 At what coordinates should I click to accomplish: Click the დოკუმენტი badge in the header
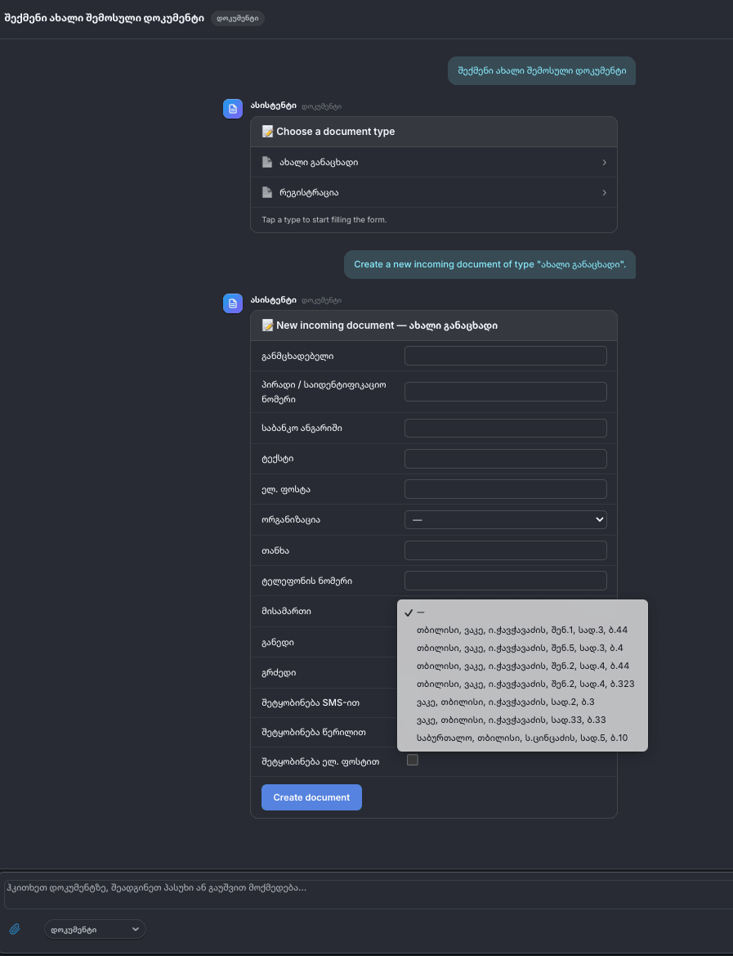click(238, 18)
